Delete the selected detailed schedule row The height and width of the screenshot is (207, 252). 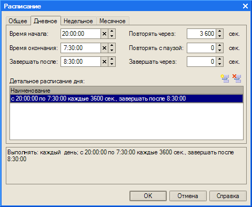(237, 78)
